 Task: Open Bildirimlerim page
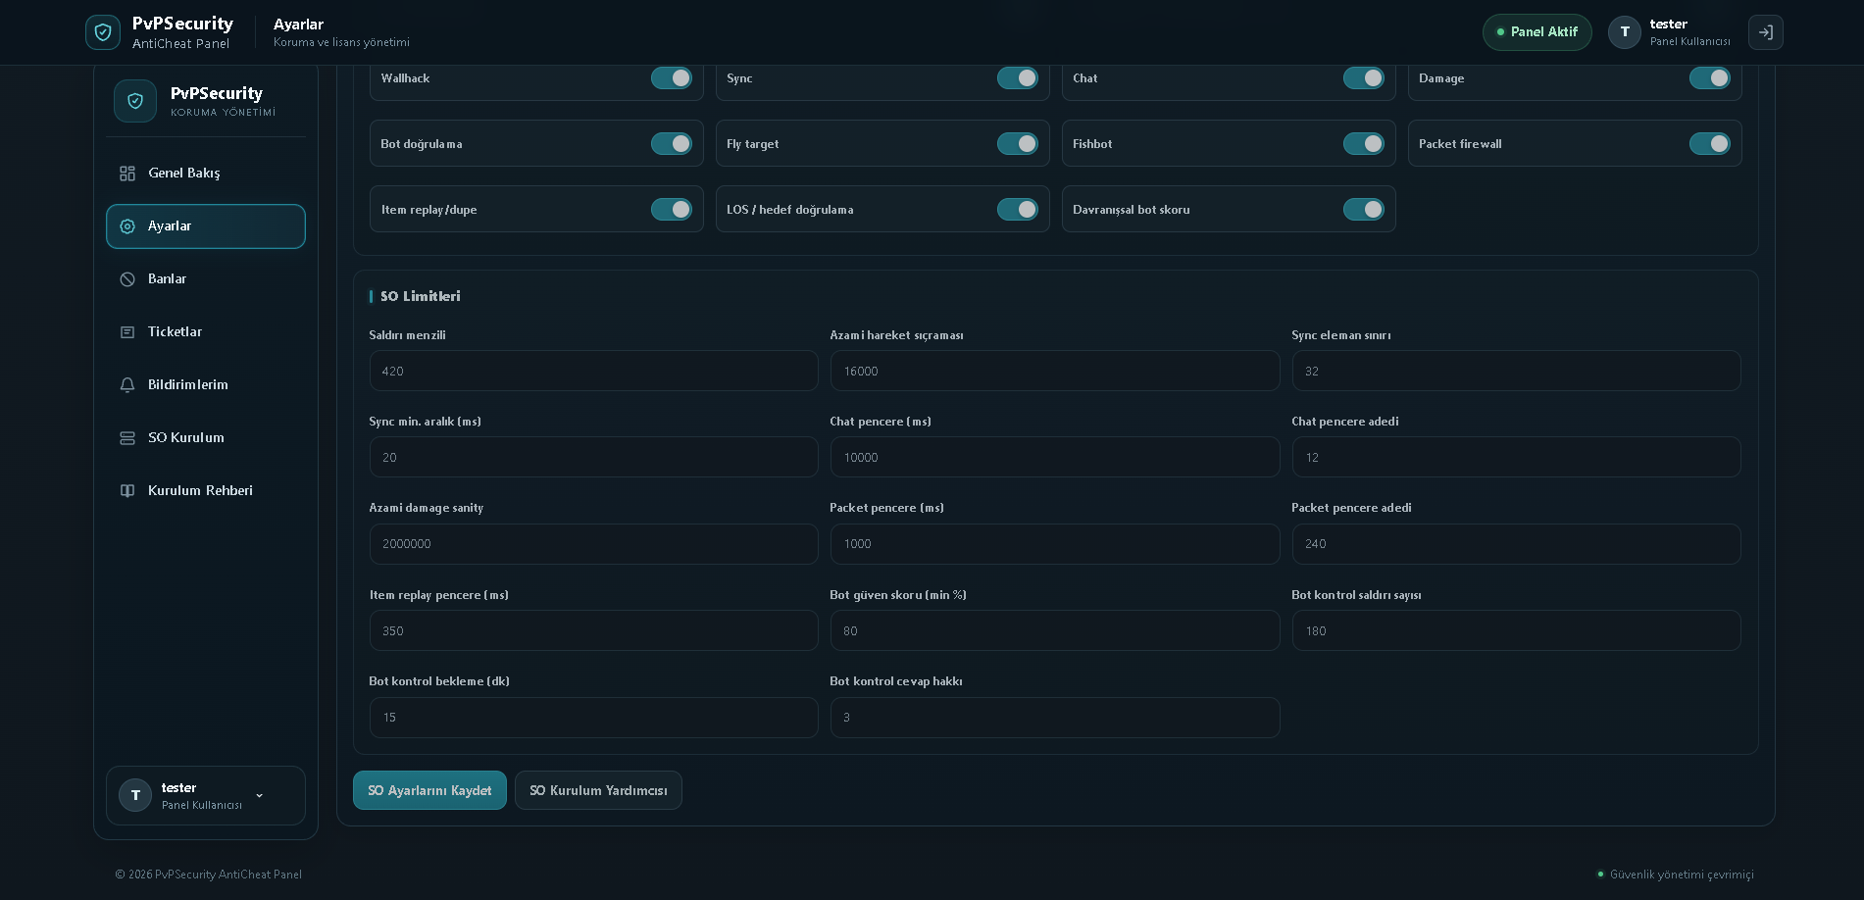point(206,385)
